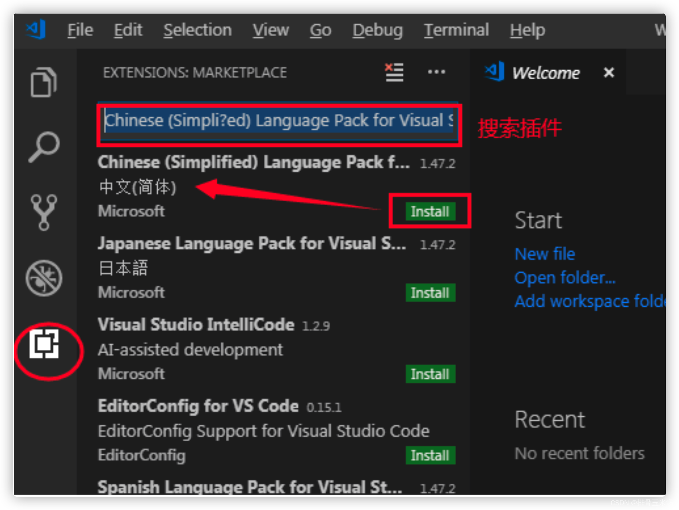Click the AI-assisted development description
Screen dimensions: 679x510
point(190,350)
